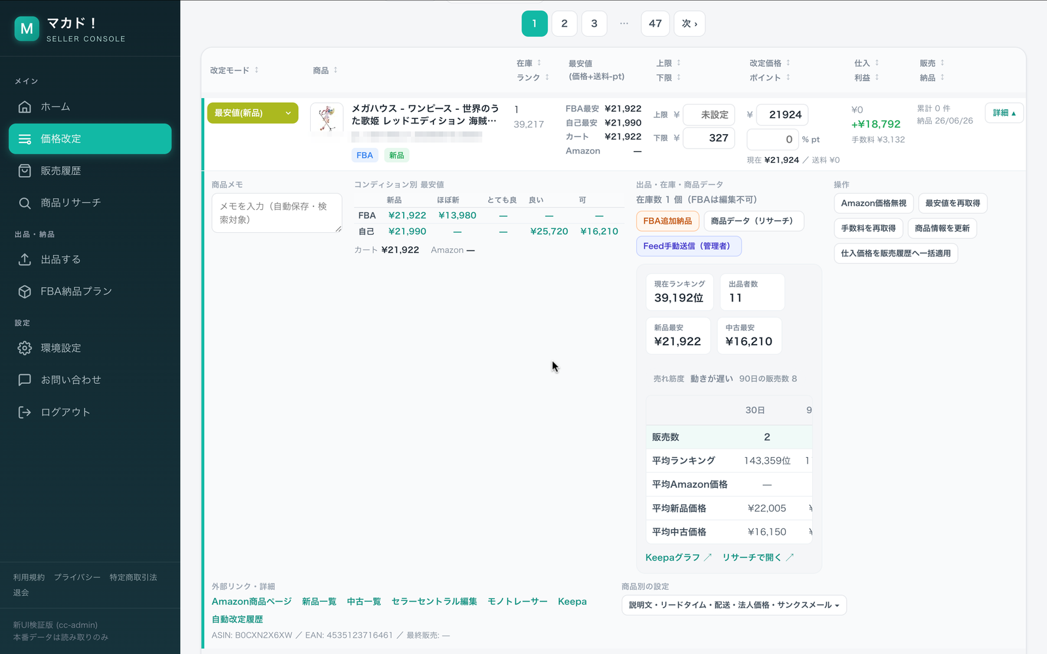
Task: Open モノトレーサー link
Action: point(517,602)
